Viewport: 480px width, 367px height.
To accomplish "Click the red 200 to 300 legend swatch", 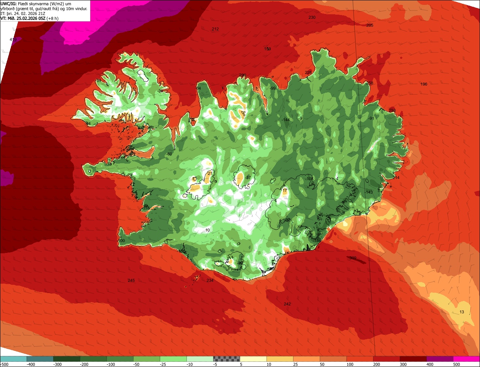I will [386, 358].
